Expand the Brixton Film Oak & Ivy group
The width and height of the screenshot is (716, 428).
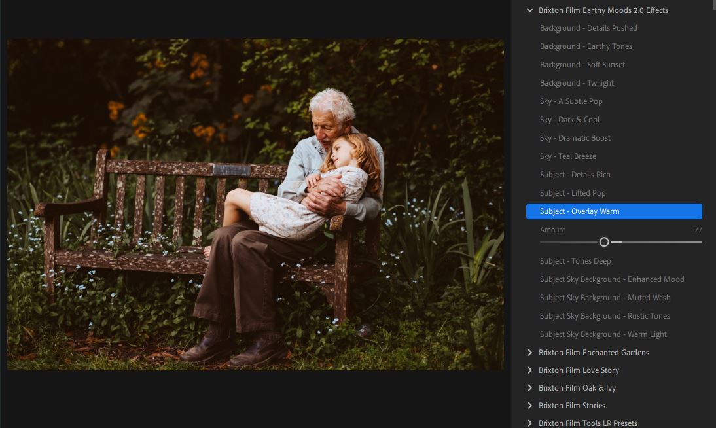[530, 388]
